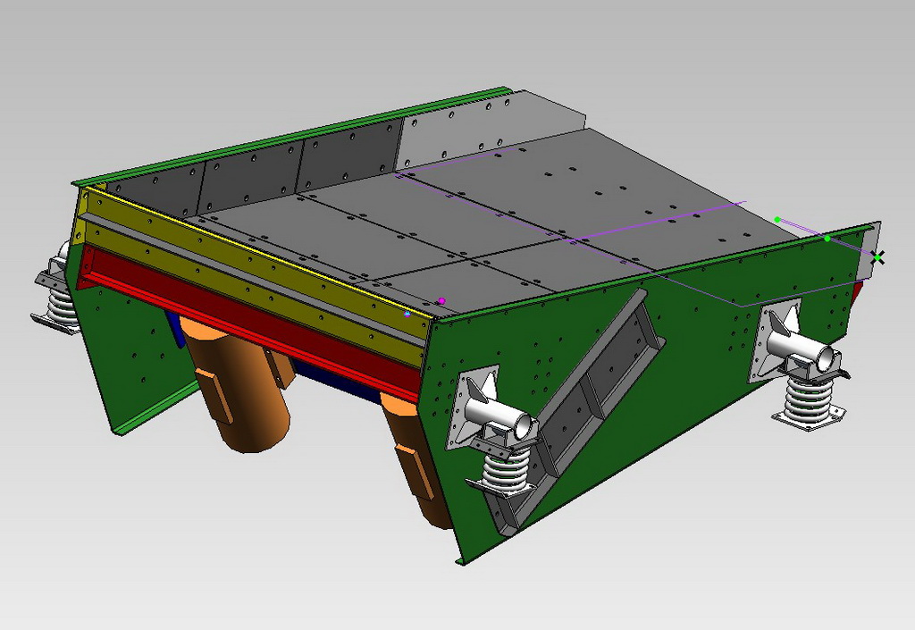The width and height of the screenshot is (915, 630).
Task: Click the black X marker at right corner
Action: [x=877, y=257]
